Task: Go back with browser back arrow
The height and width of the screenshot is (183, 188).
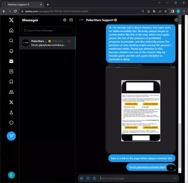Action: tap(4, 11)
